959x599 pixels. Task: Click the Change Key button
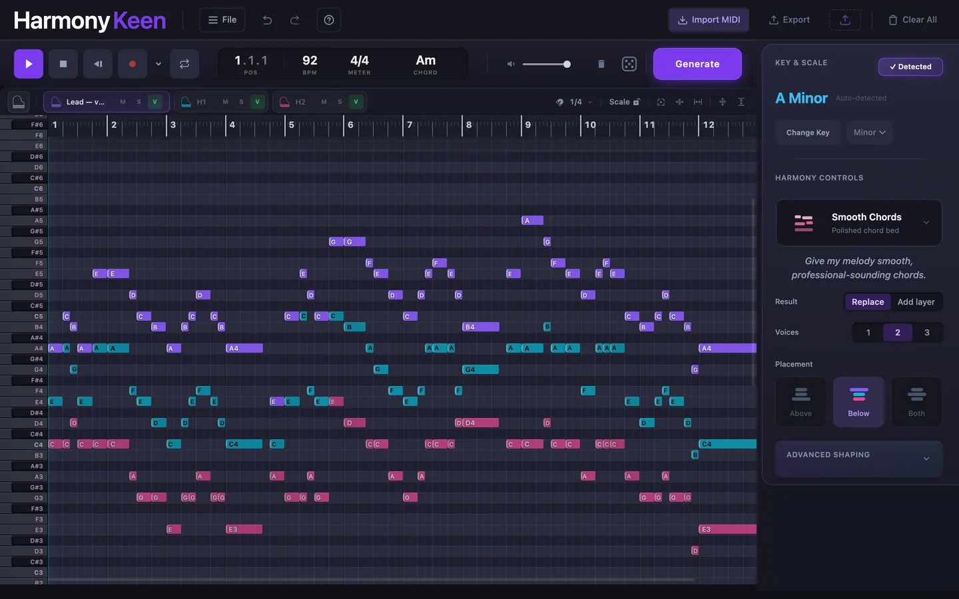point(808,132)
